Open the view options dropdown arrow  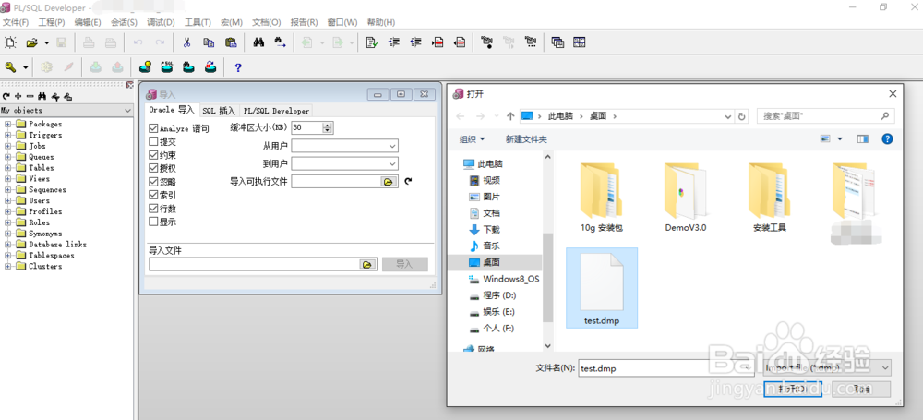(x=839, y=139)
